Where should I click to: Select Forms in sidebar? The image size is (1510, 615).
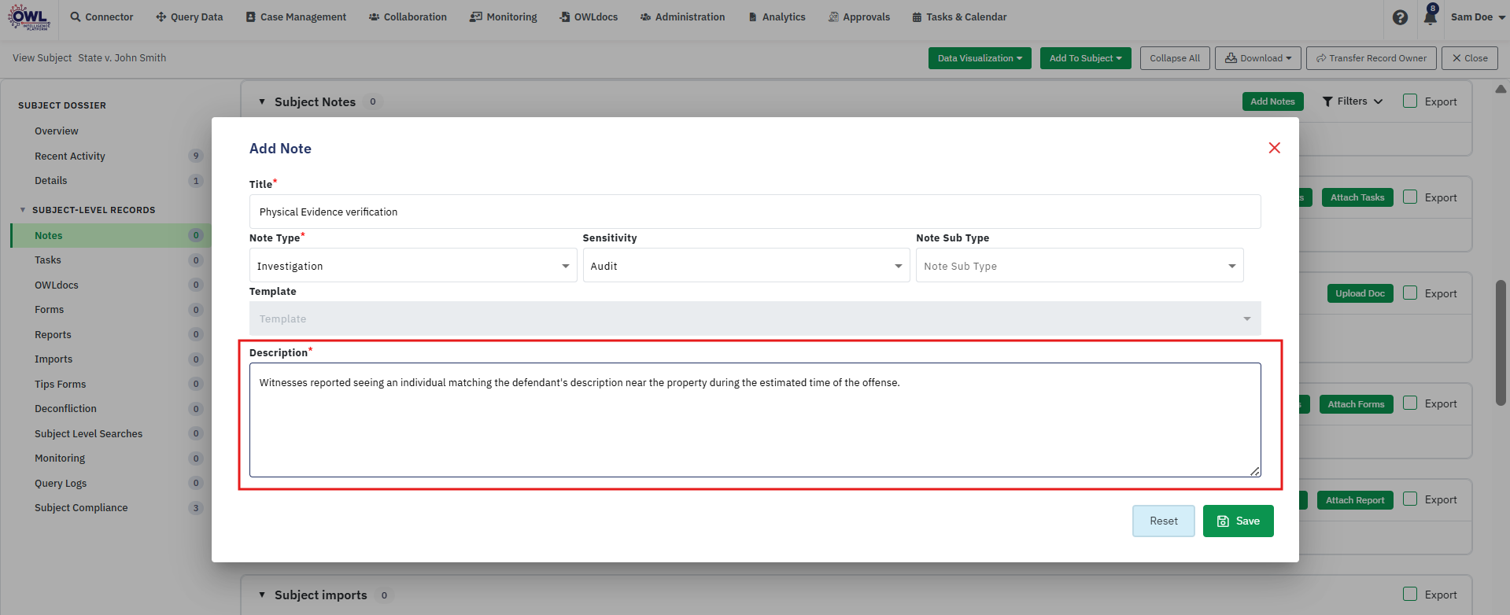pos(50,310)
